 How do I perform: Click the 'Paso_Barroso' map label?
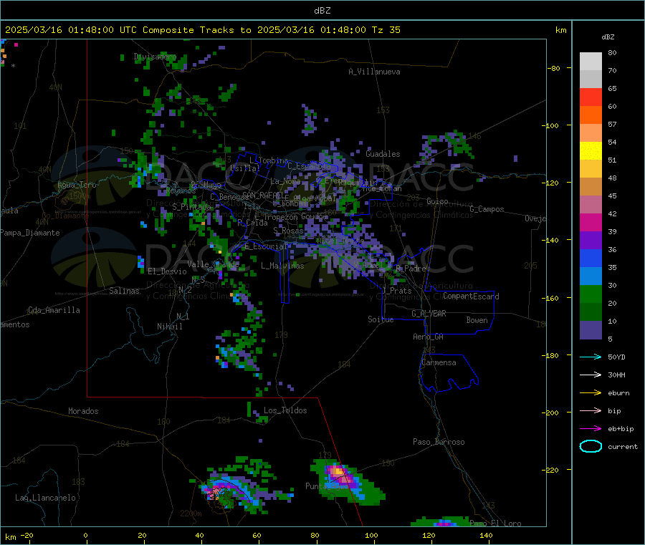pos(439,442)
